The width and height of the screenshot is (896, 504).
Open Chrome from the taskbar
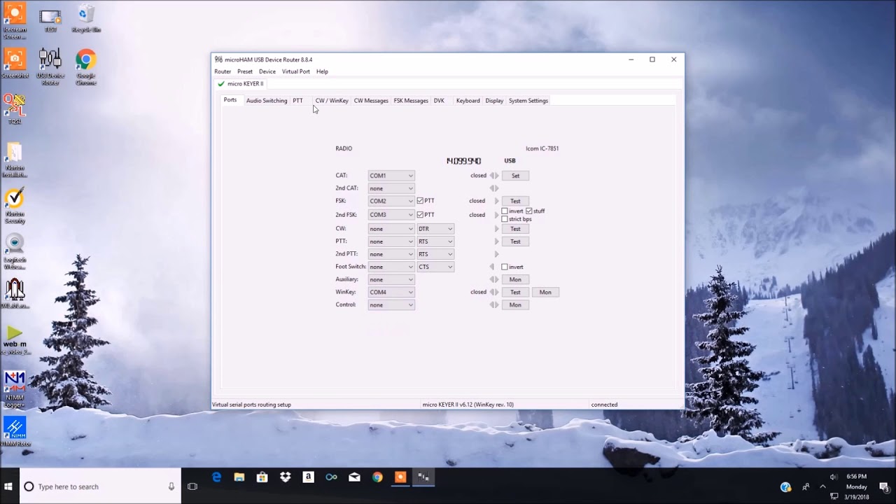tap(377, 477)
